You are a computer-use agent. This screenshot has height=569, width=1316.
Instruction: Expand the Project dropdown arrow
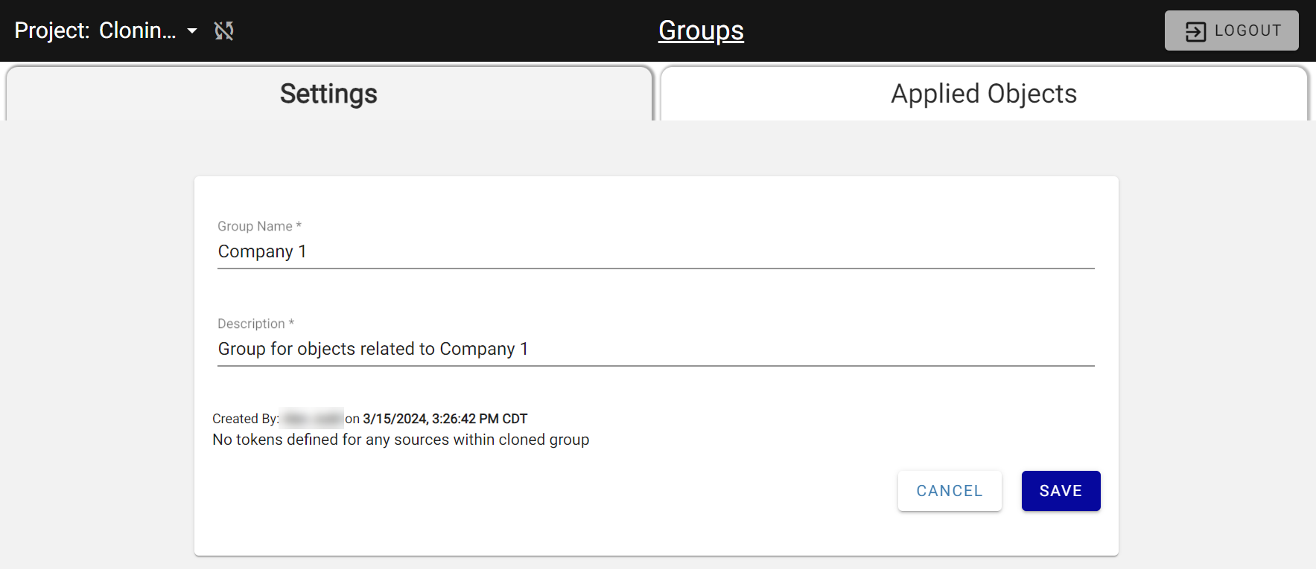coord(192,30)
